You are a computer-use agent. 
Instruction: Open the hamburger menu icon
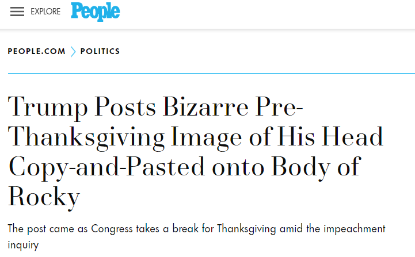17,12
